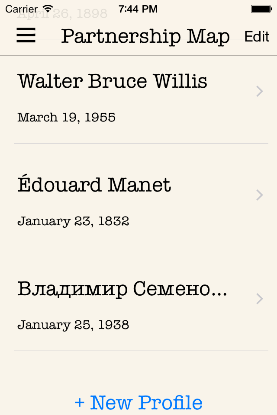Open the hamburger menu icon
The image size is (277, 415).
tap(26, 35)
